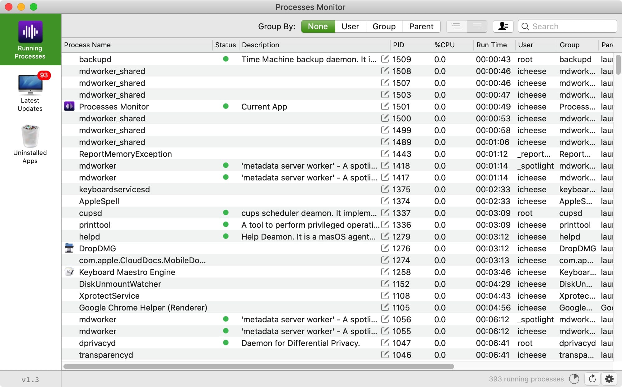Image resolution: width=622 pixels, height=387 pixels.
Task: Sort by the Status column header
Action: click(225, 45)
